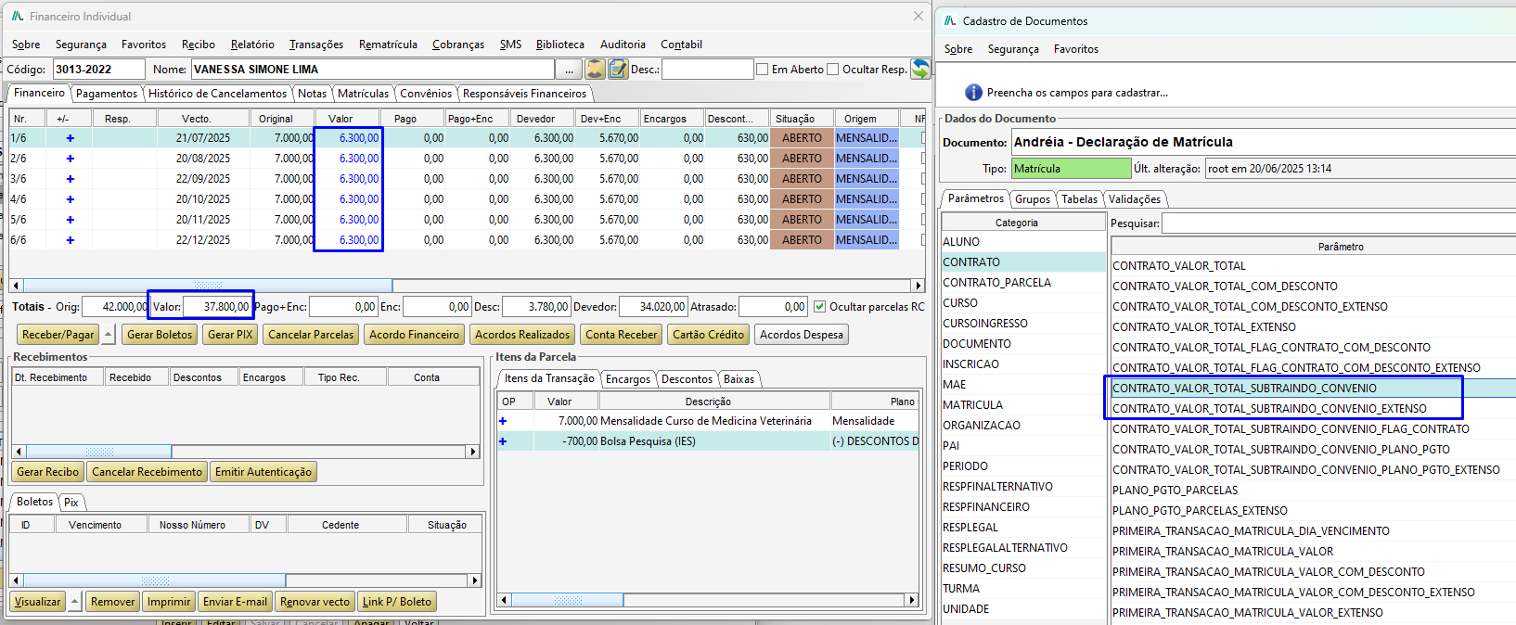The height and width of the screenshot is (625, 1516).
Task: Click the Recebimentos grid horizontal scrollbar thumb
Action: tap(98, 452)
